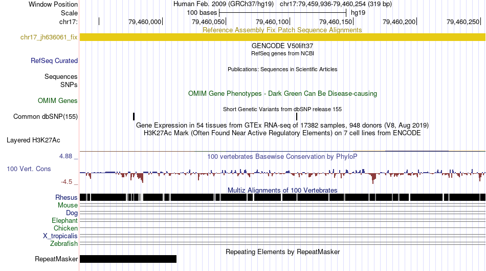
Task: Click Publications: Sequences in Scientific Articles title
Action: coord(282,69)
